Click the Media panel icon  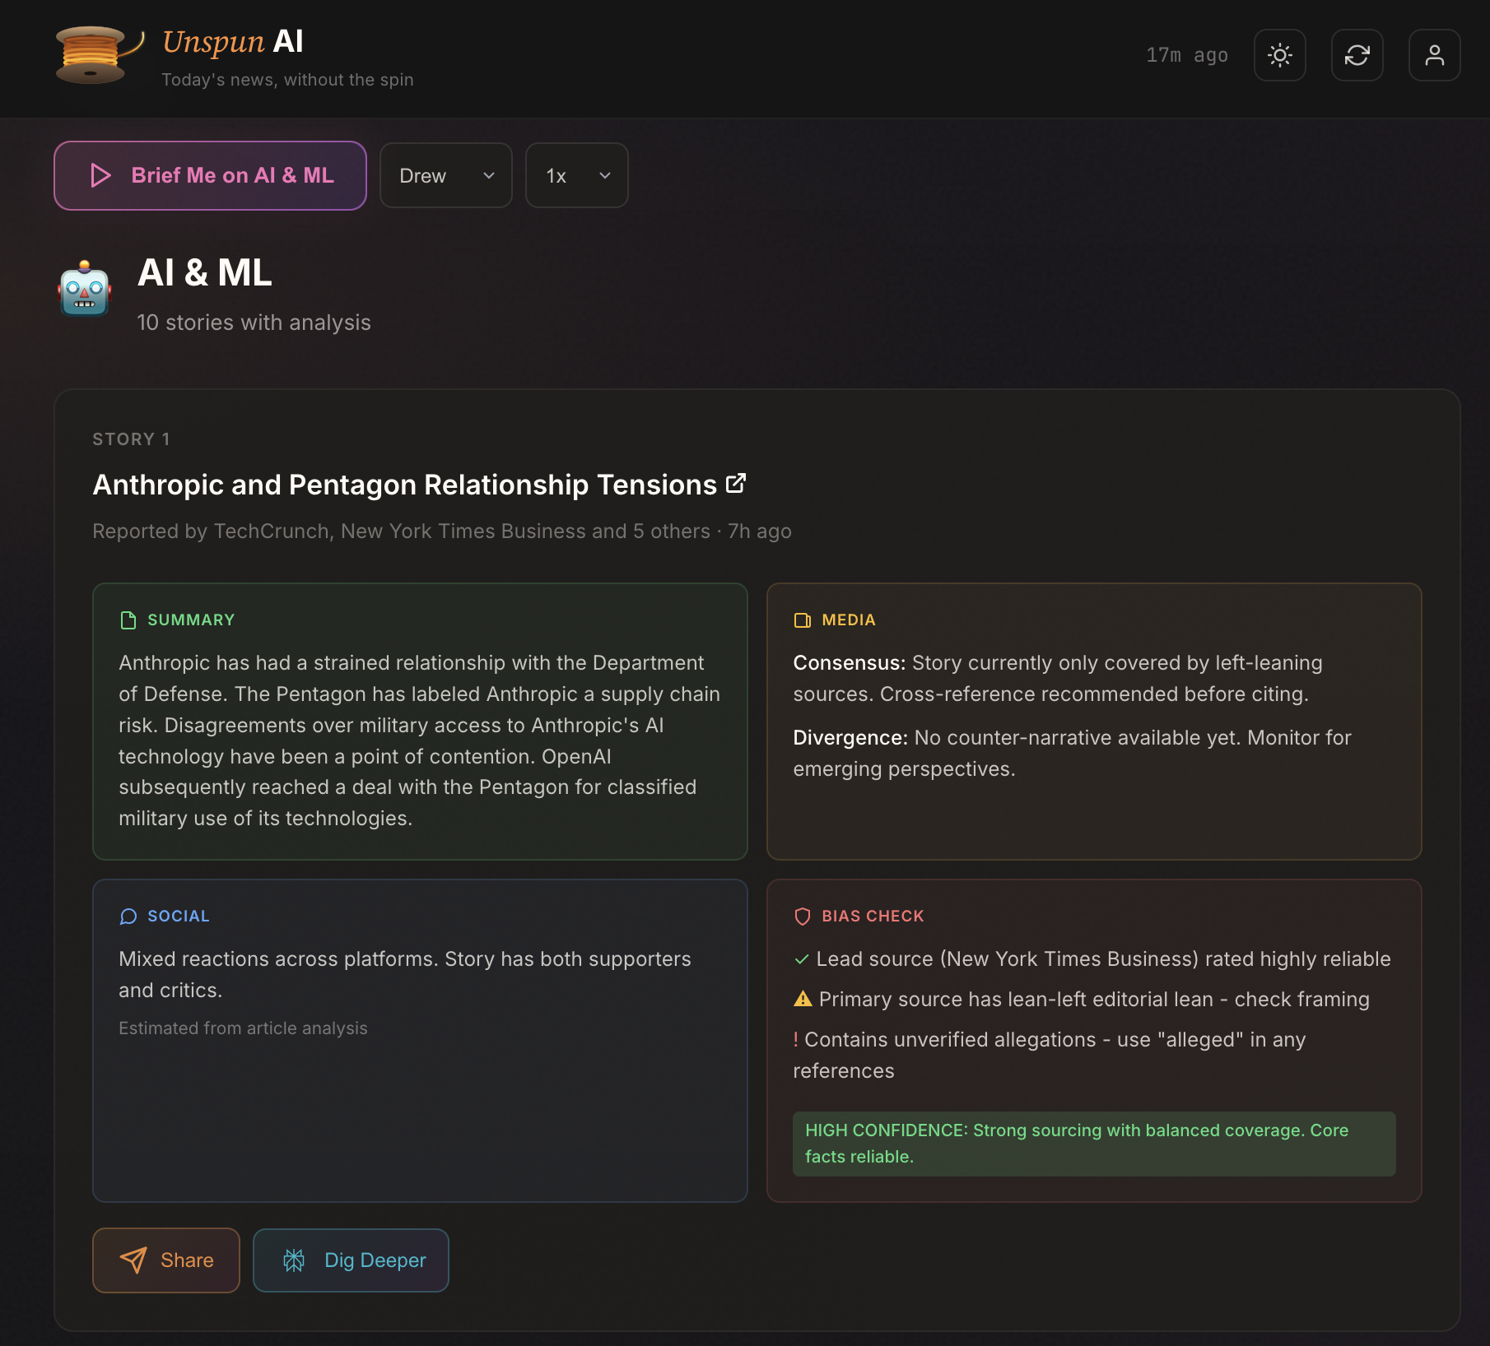[803, 620]
